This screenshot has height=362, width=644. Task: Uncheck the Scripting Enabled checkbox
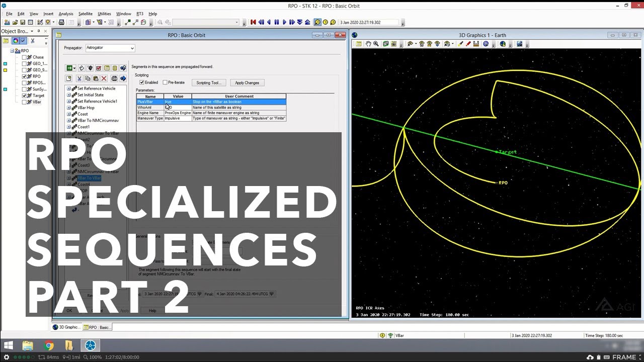point(142,82)
